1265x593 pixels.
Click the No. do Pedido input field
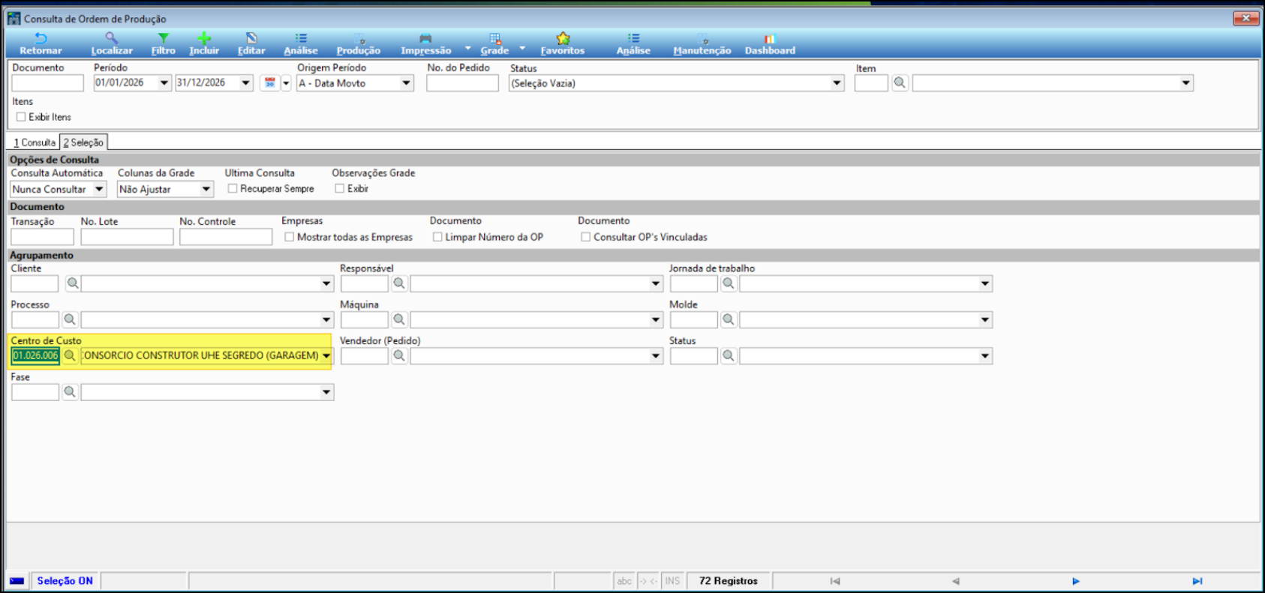(462, 83)
